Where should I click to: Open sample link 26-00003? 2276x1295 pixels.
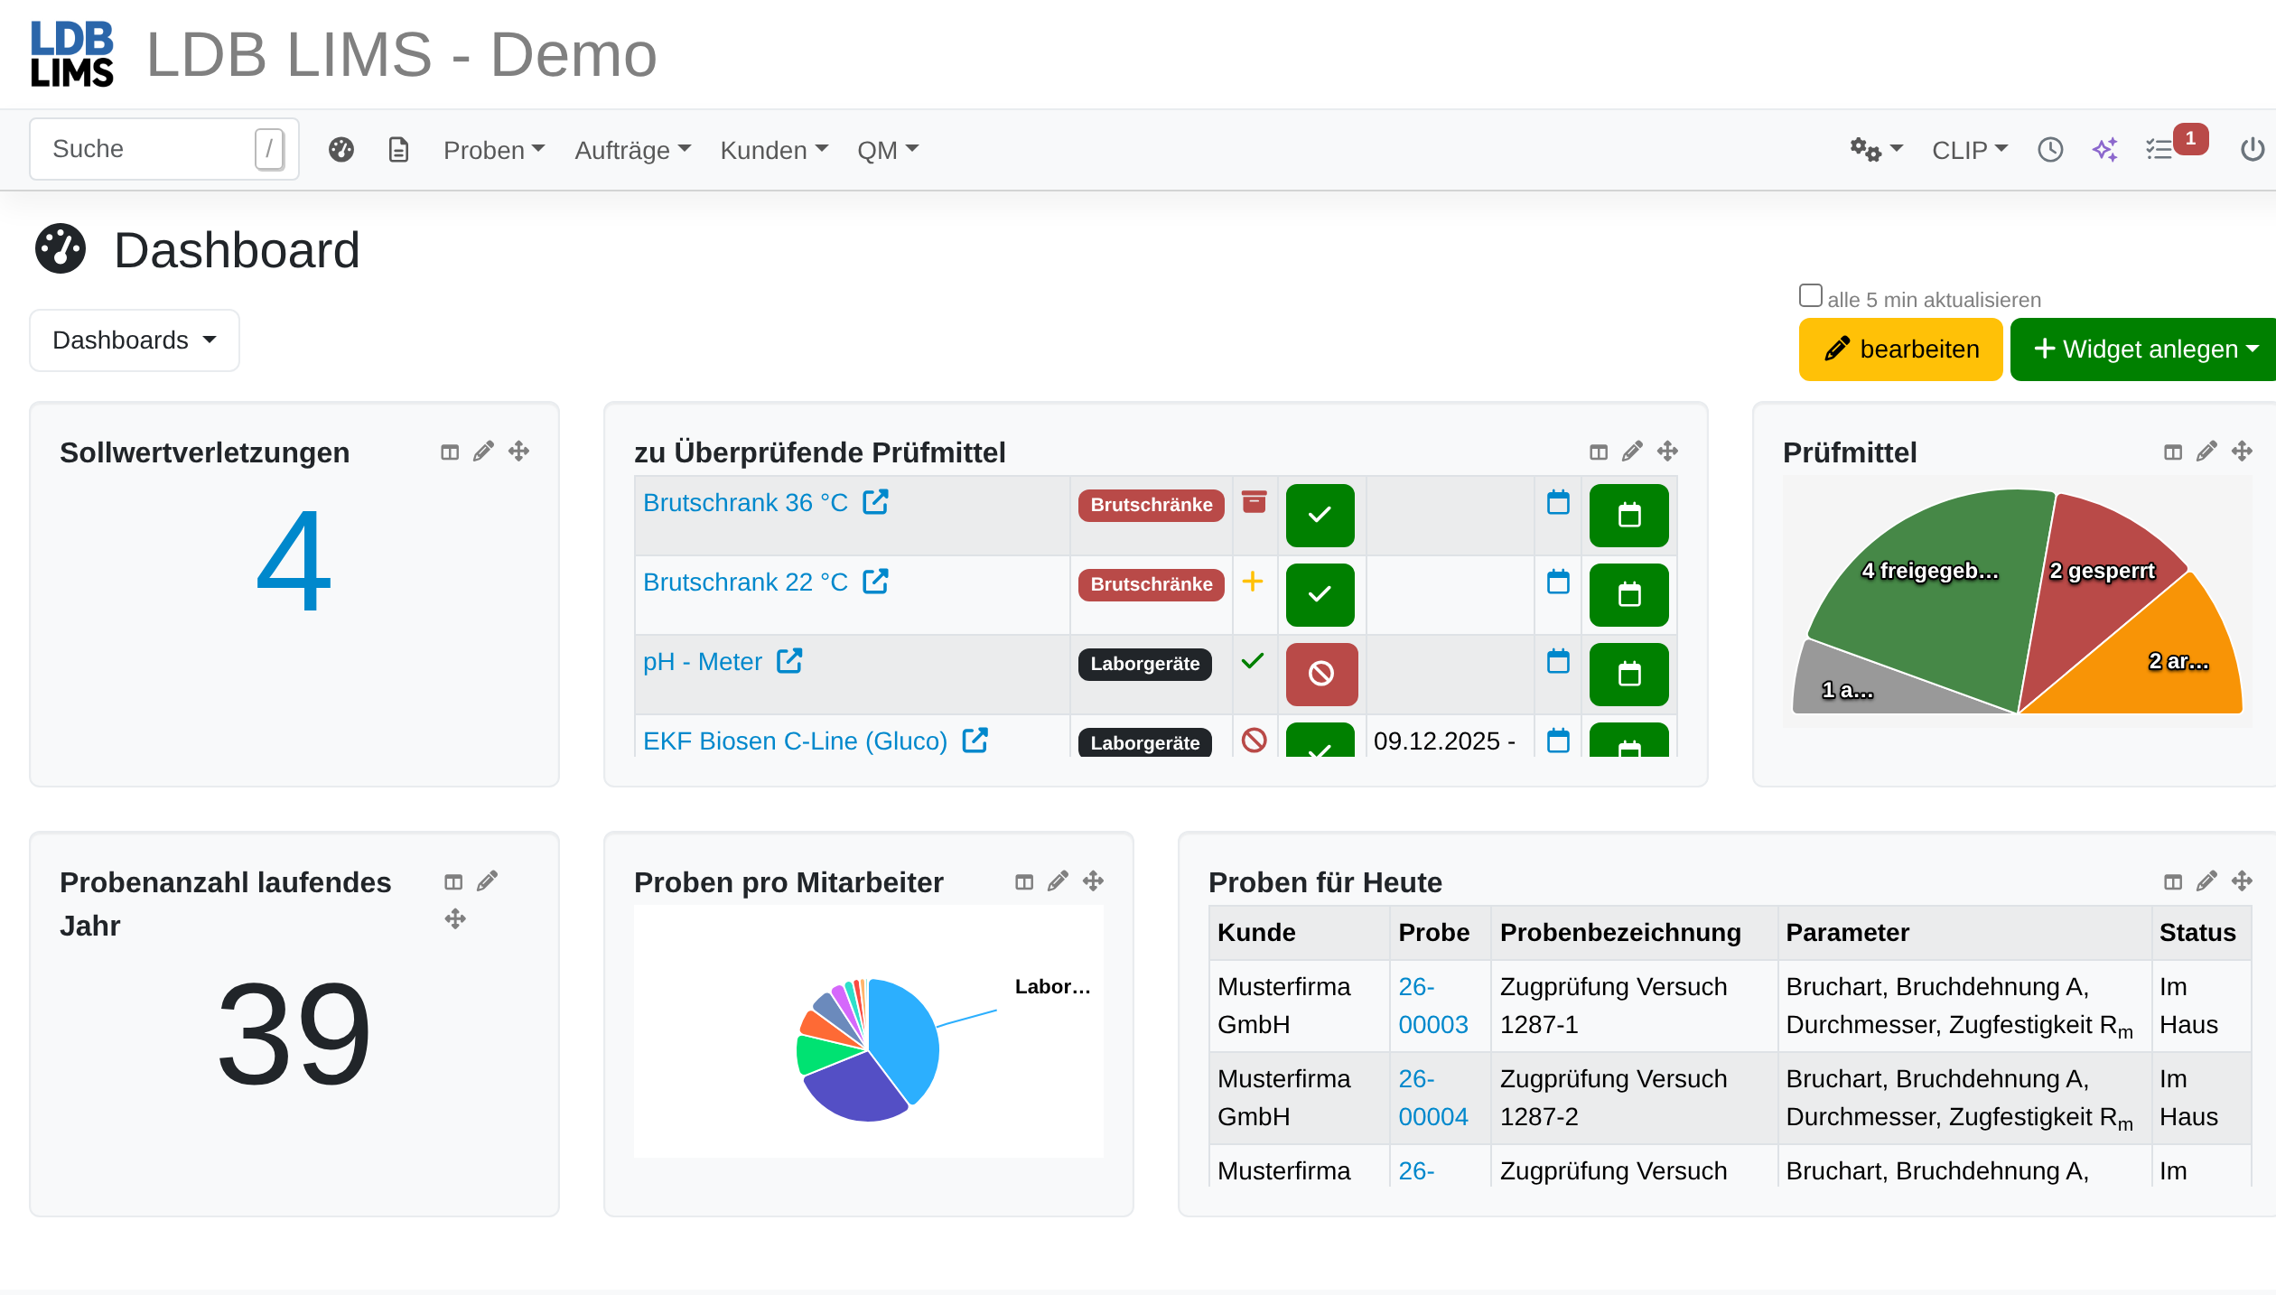point(1432,1006)
